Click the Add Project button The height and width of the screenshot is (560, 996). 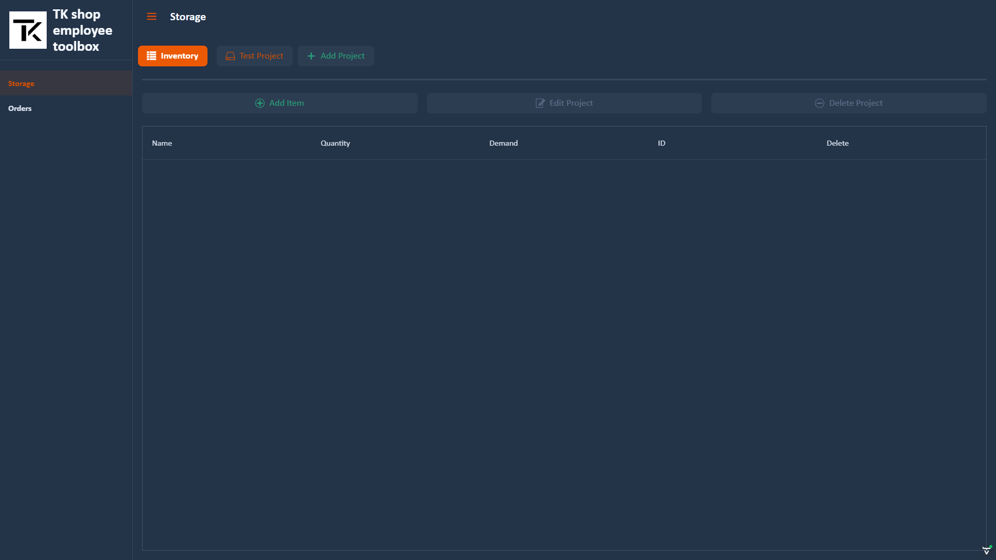tap(336, 55)
